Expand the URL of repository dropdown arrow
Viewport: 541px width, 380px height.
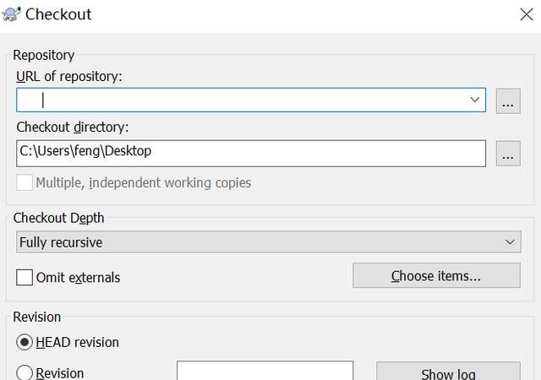(474, 100)
